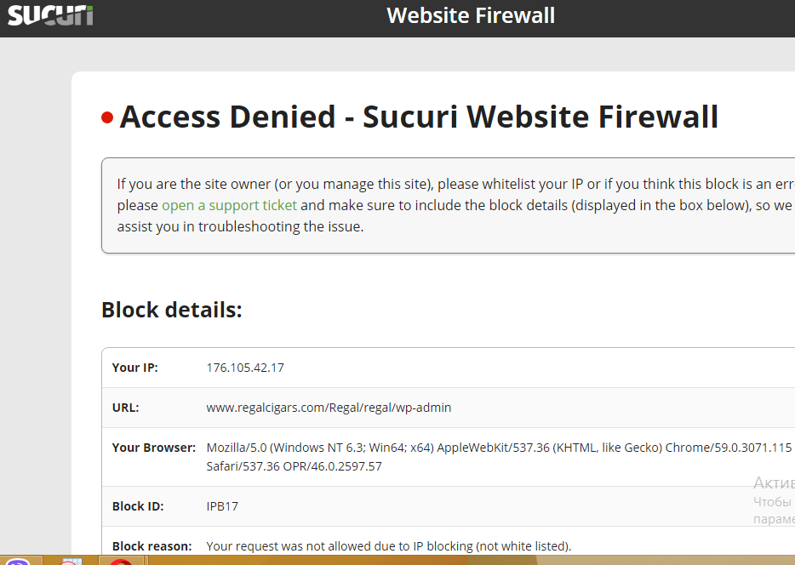Click the Block reason label
Viewport: 795px width, 565px height.
click(x=152, y=546)
